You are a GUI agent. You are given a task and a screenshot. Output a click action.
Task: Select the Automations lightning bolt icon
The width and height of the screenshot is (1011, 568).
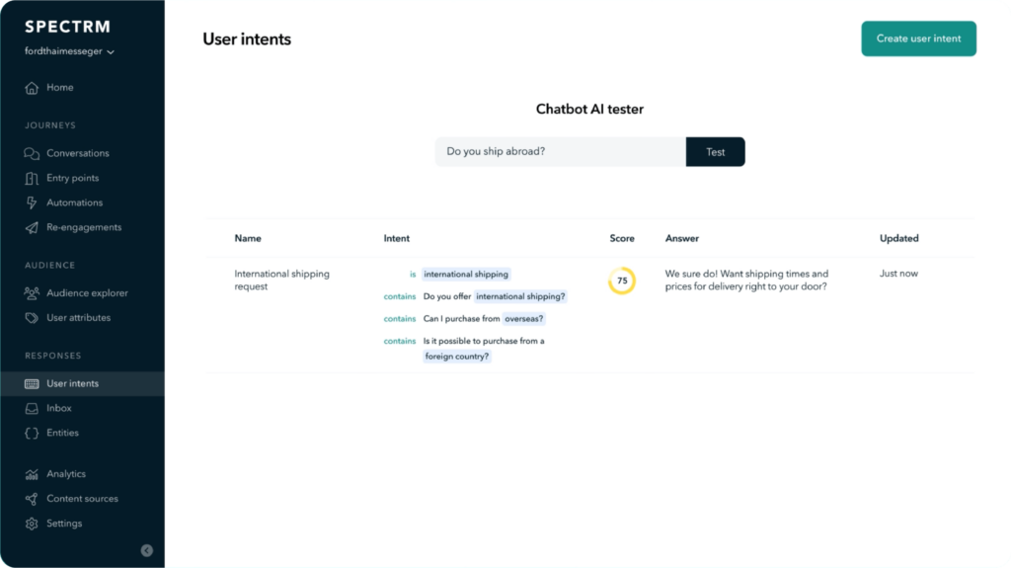point(32,203)
